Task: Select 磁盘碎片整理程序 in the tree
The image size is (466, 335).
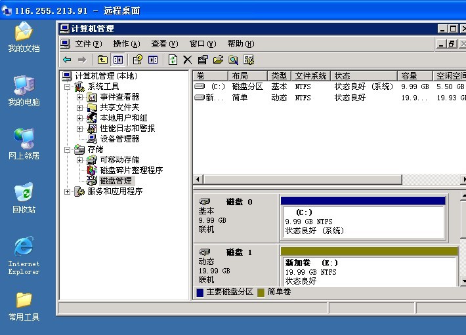Action: pos(131,170)
